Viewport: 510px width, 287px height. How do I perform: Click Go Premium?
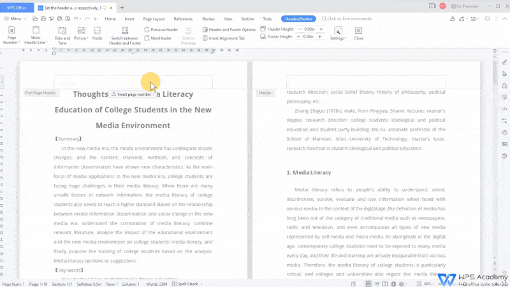point(465,6)
